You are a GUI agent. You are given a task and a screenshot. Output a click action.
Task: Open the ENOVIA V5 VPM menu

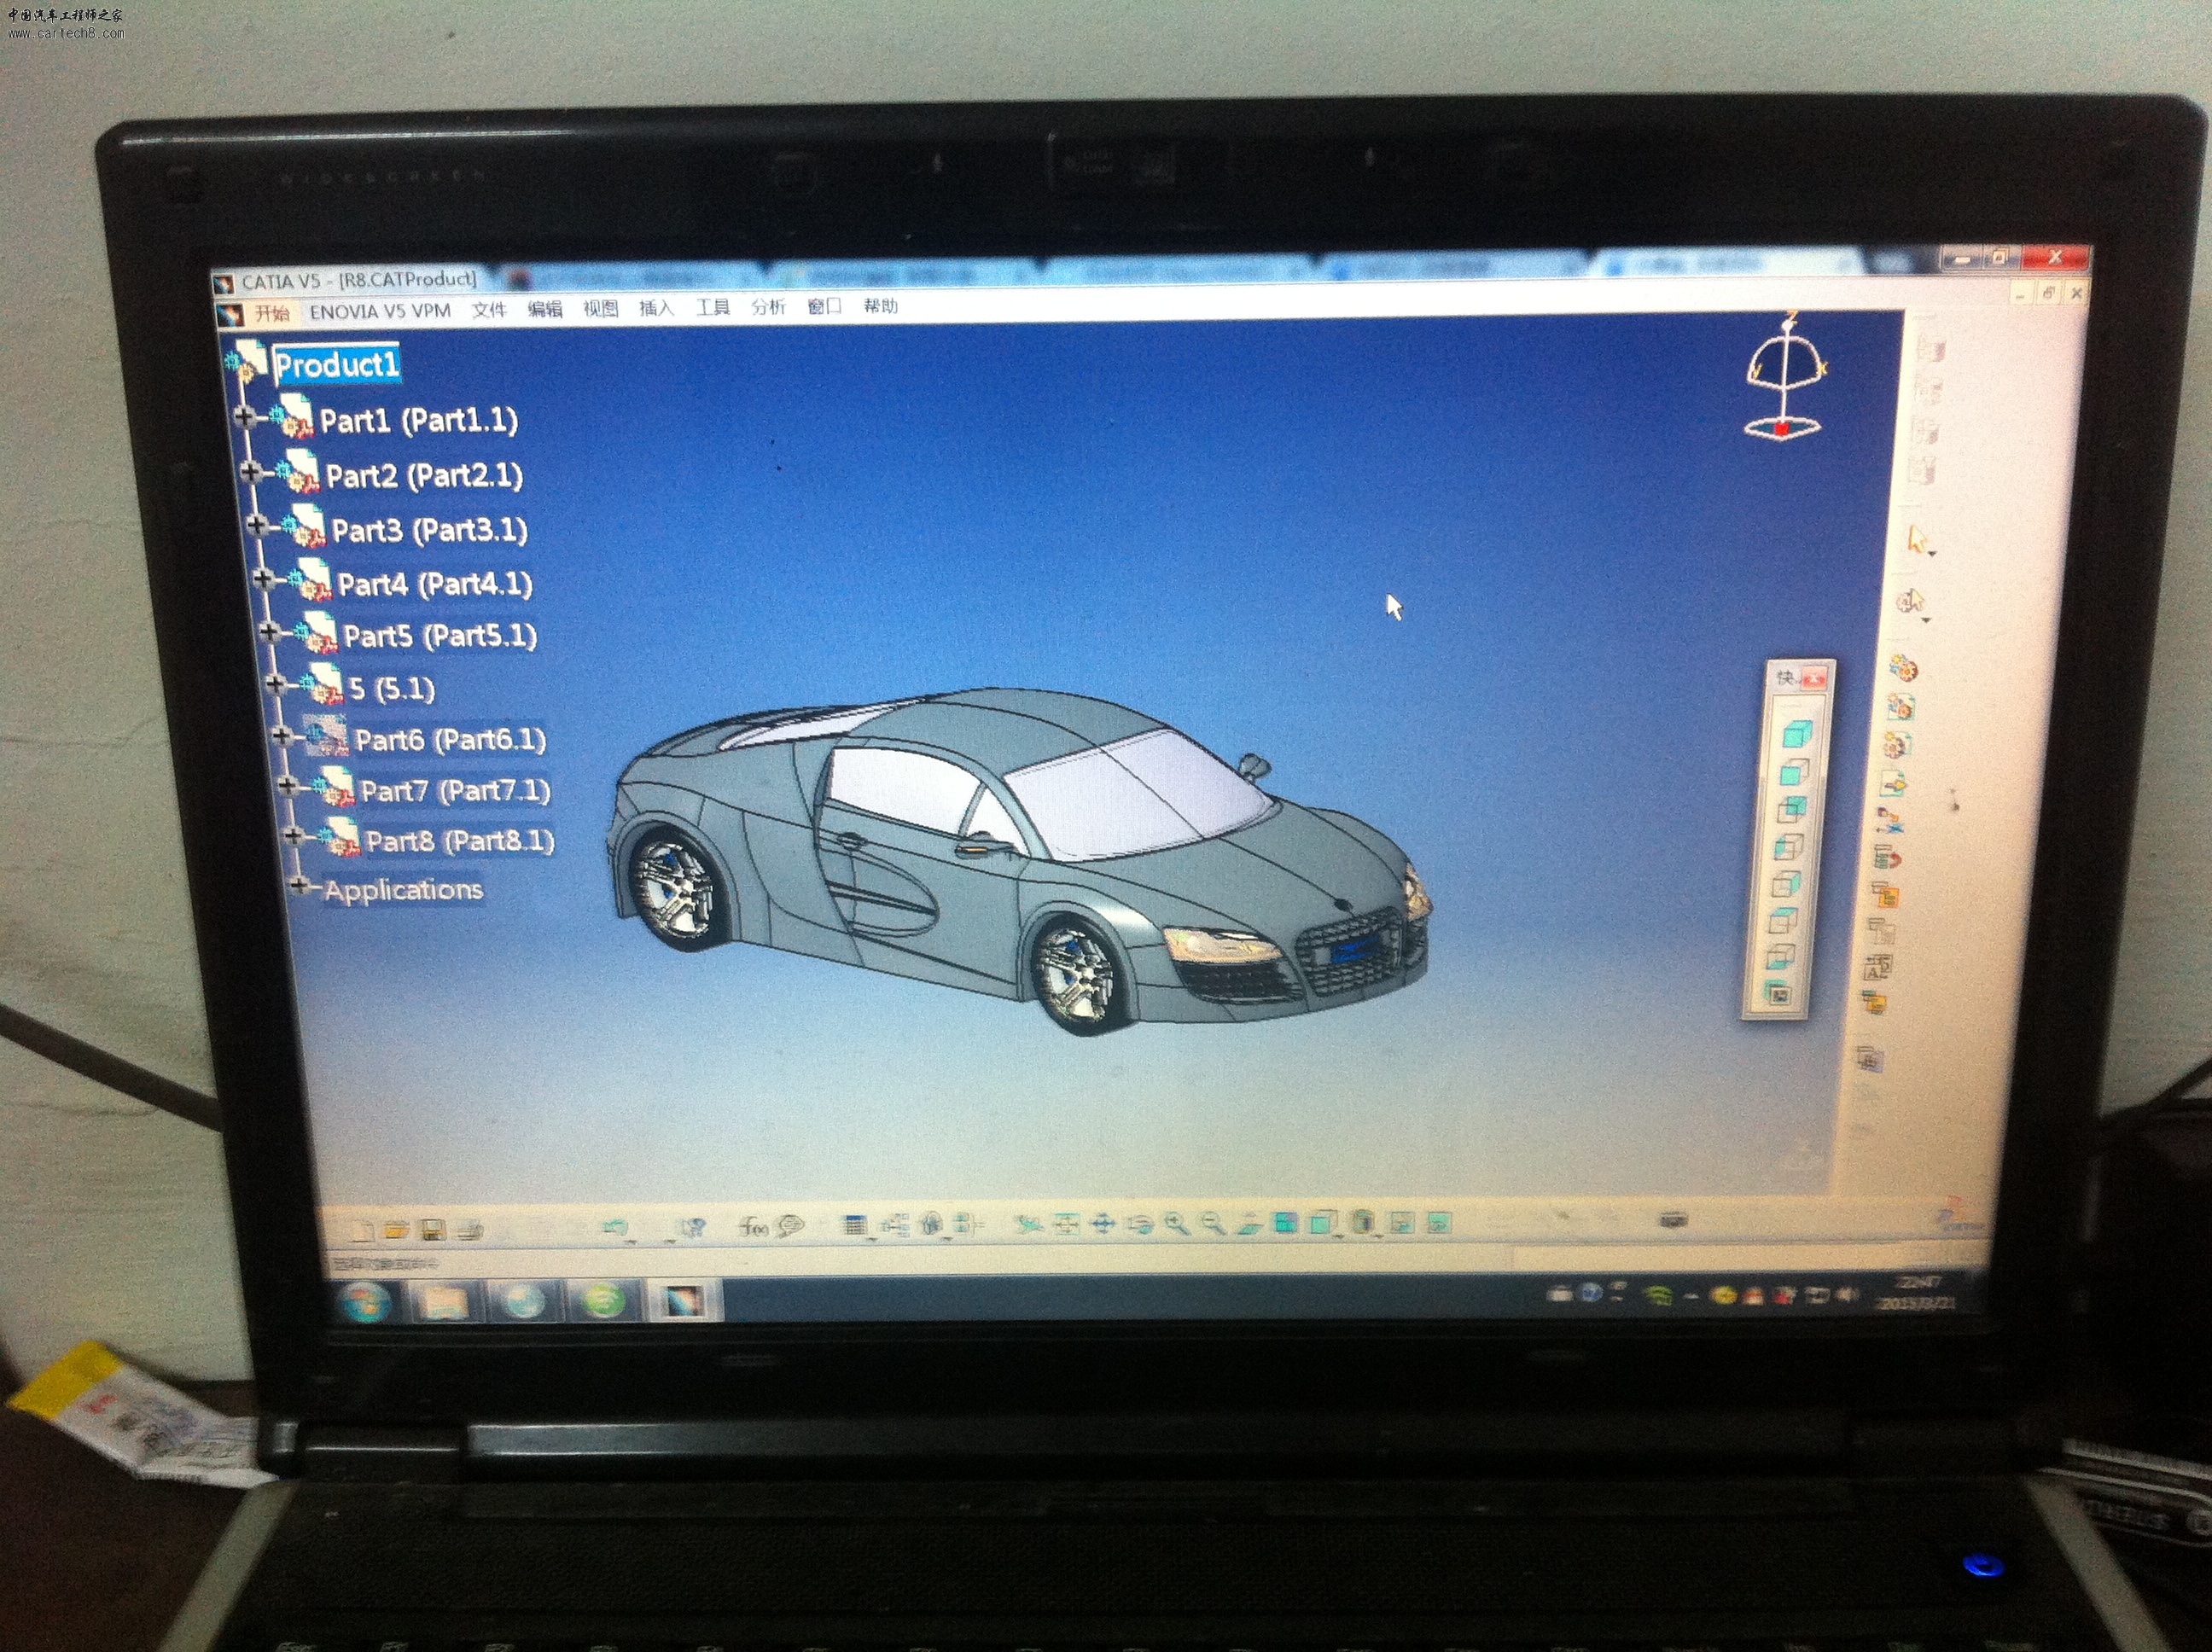[380, 311]
